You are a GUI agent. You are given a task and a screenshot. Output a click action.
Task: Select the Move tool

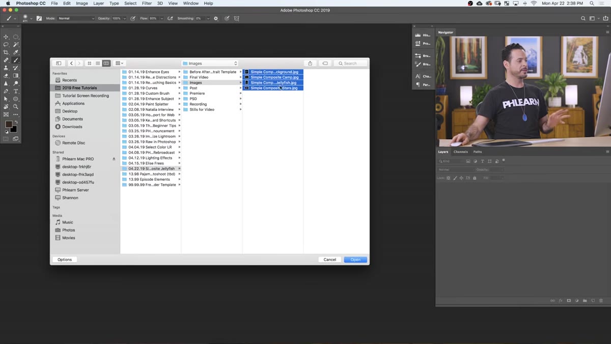(6, 37)
